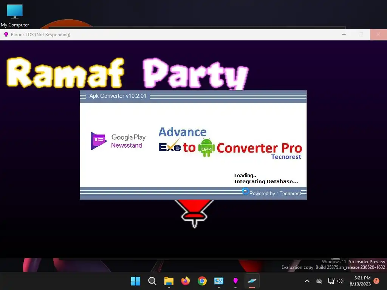Open File Explorer from taskbar

tap(169, 281)
